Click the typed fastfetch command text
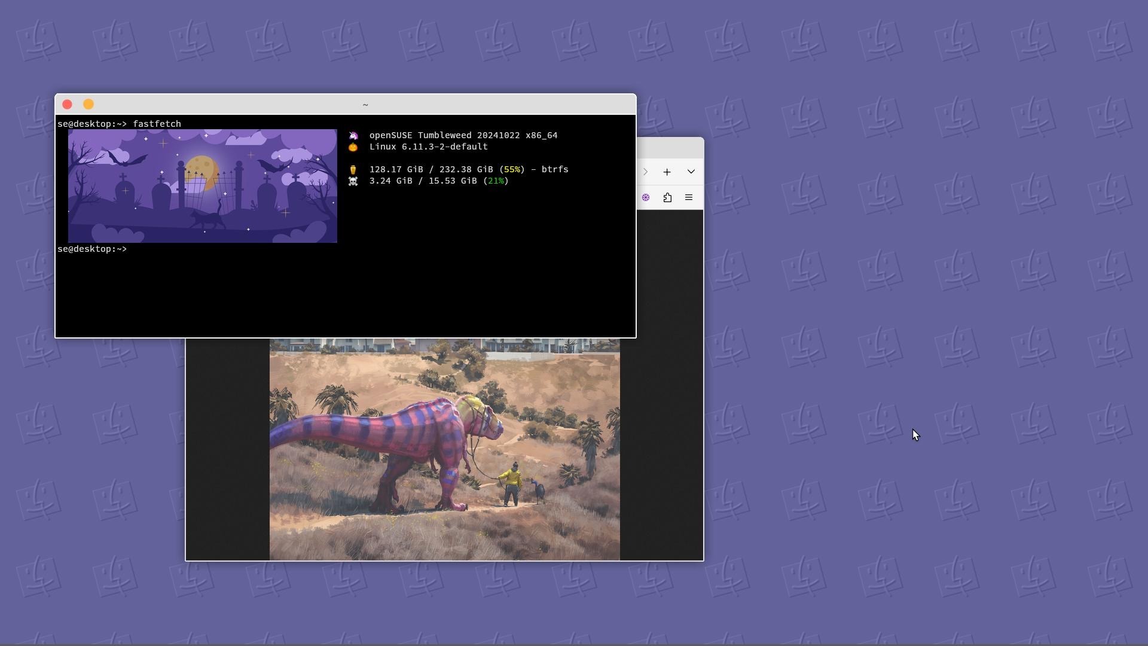Image resolution: width=1148 pixels, height=646 pixels. (x=157, y=124)
